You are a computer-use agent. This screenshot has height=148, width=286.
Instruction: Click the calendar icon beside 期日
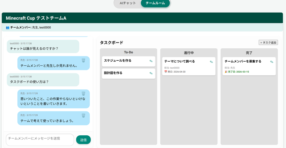click(x=166, y=72)
